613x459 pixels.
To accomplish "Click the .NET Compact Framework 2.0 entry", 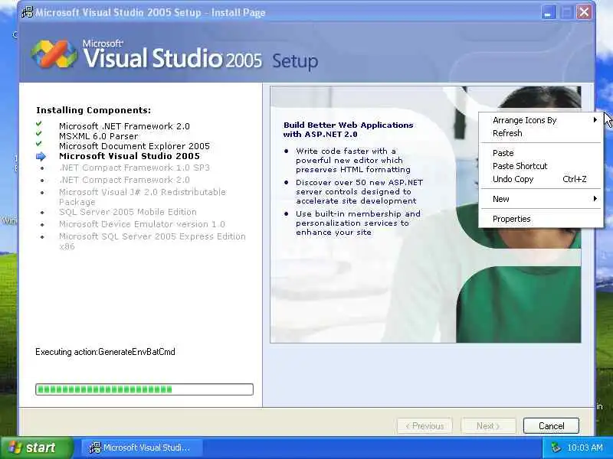I will (x=124, y=180).
